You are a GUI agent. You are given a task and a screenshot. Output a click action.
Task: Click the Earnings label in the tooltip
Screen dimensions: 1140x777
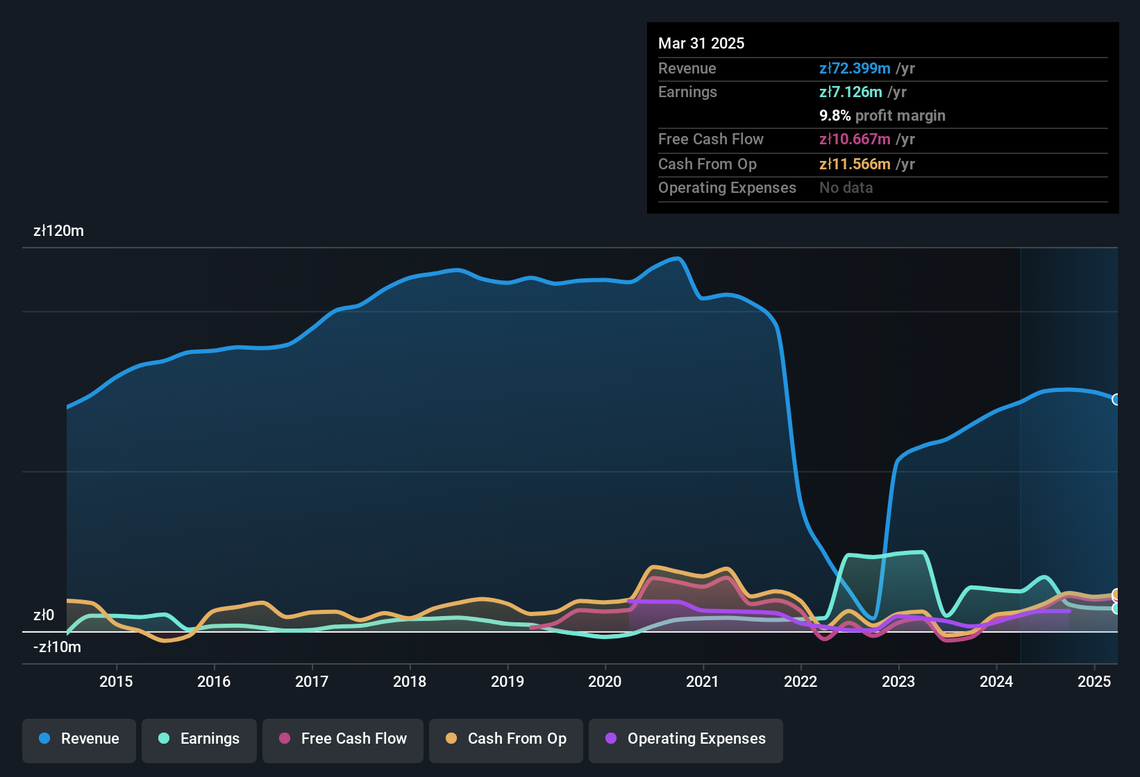687,92
